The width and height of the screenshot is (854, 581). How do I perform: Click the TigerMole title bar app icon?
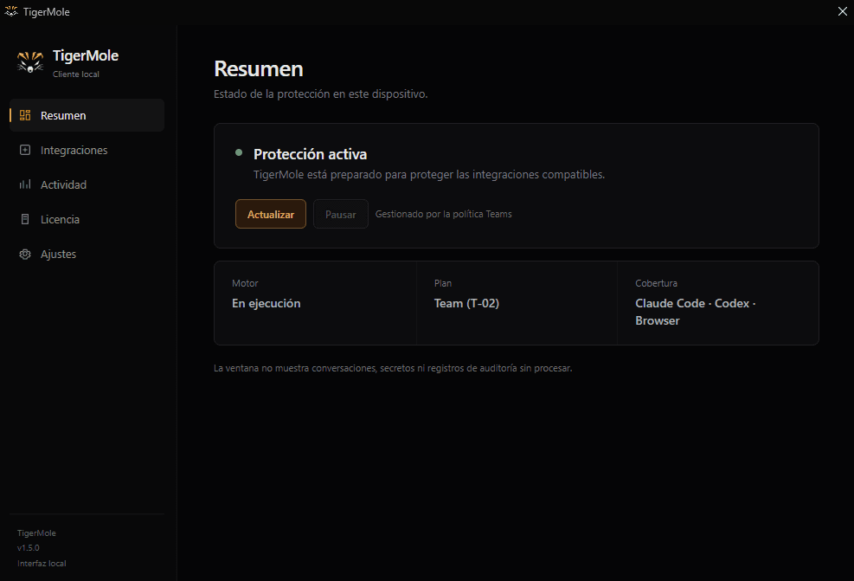pyautogui.click(x=11, y=11)
